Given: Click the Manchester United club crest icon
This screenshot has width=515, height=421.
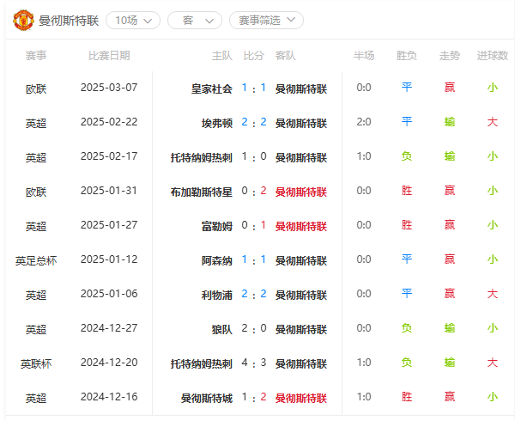Looking at the screenshot, I should [23, 21].
